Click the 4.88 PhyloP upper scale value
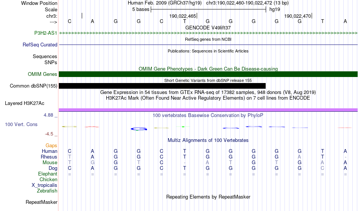The width and height of the screenshot is (358, 211). click(48, 115)
